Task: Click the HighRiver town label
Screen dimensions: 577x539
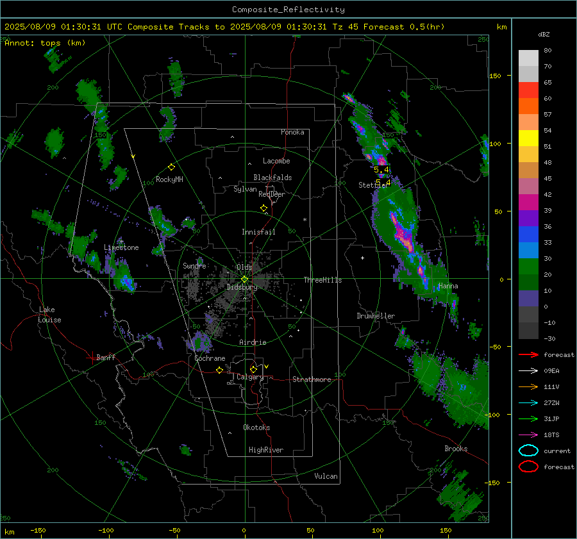Action: coord(266,450)
